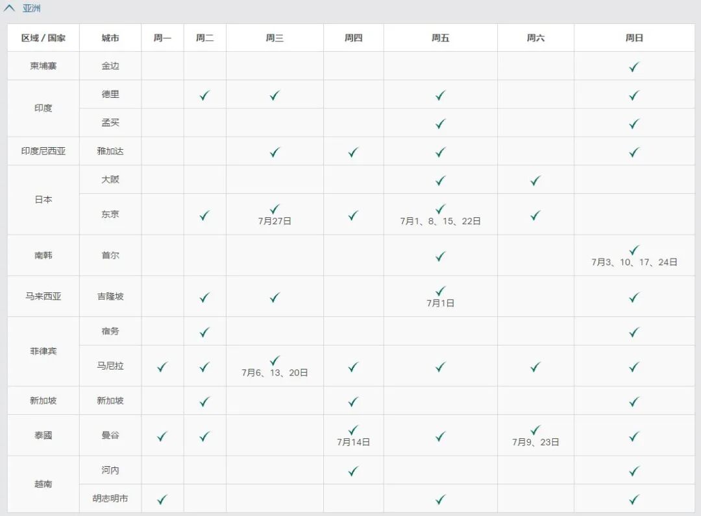Viewport: 701px width, 516px height.
Task: Collapse the 亚洲 section chevron
Action: 9,8
